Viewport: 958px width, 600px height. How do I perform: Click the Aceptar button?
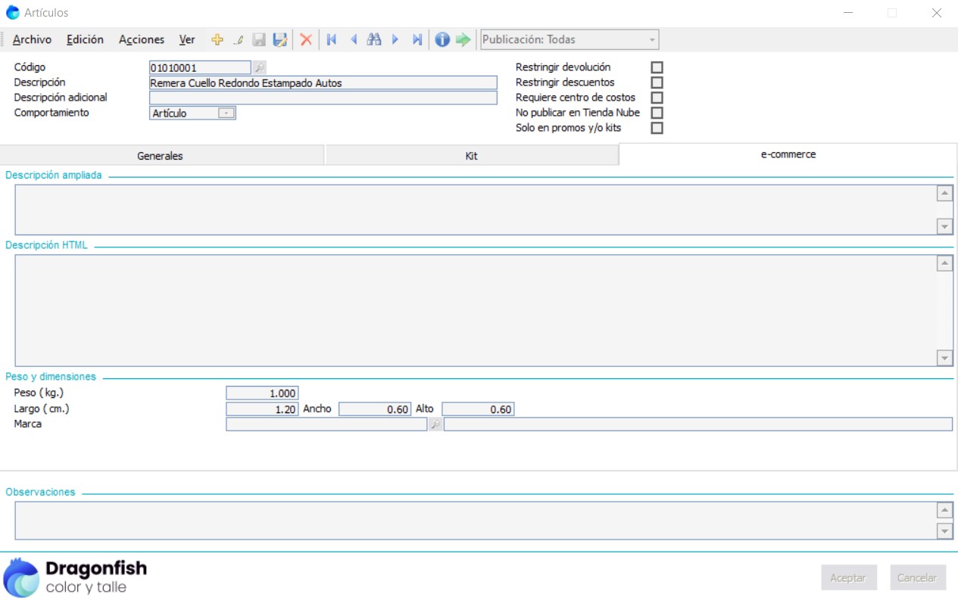pos(848,577)
